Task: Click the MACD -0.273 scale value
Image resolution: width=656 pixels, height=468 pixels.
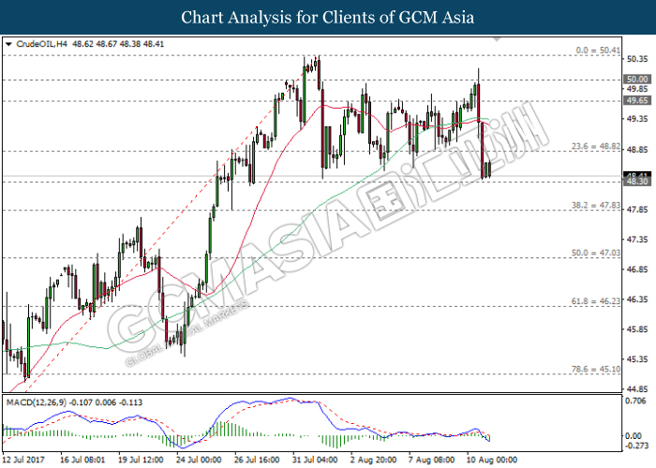Action: click(x=636, y=446)
